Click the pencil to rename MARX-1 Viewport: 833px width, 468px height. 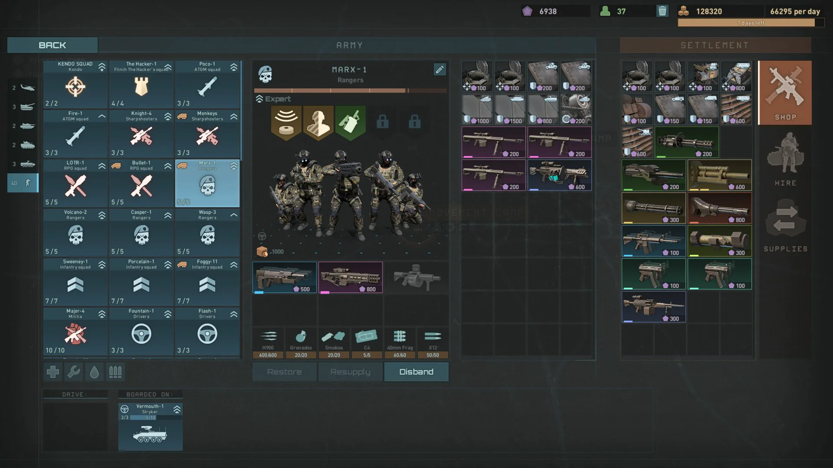click(x=439, y=69)
